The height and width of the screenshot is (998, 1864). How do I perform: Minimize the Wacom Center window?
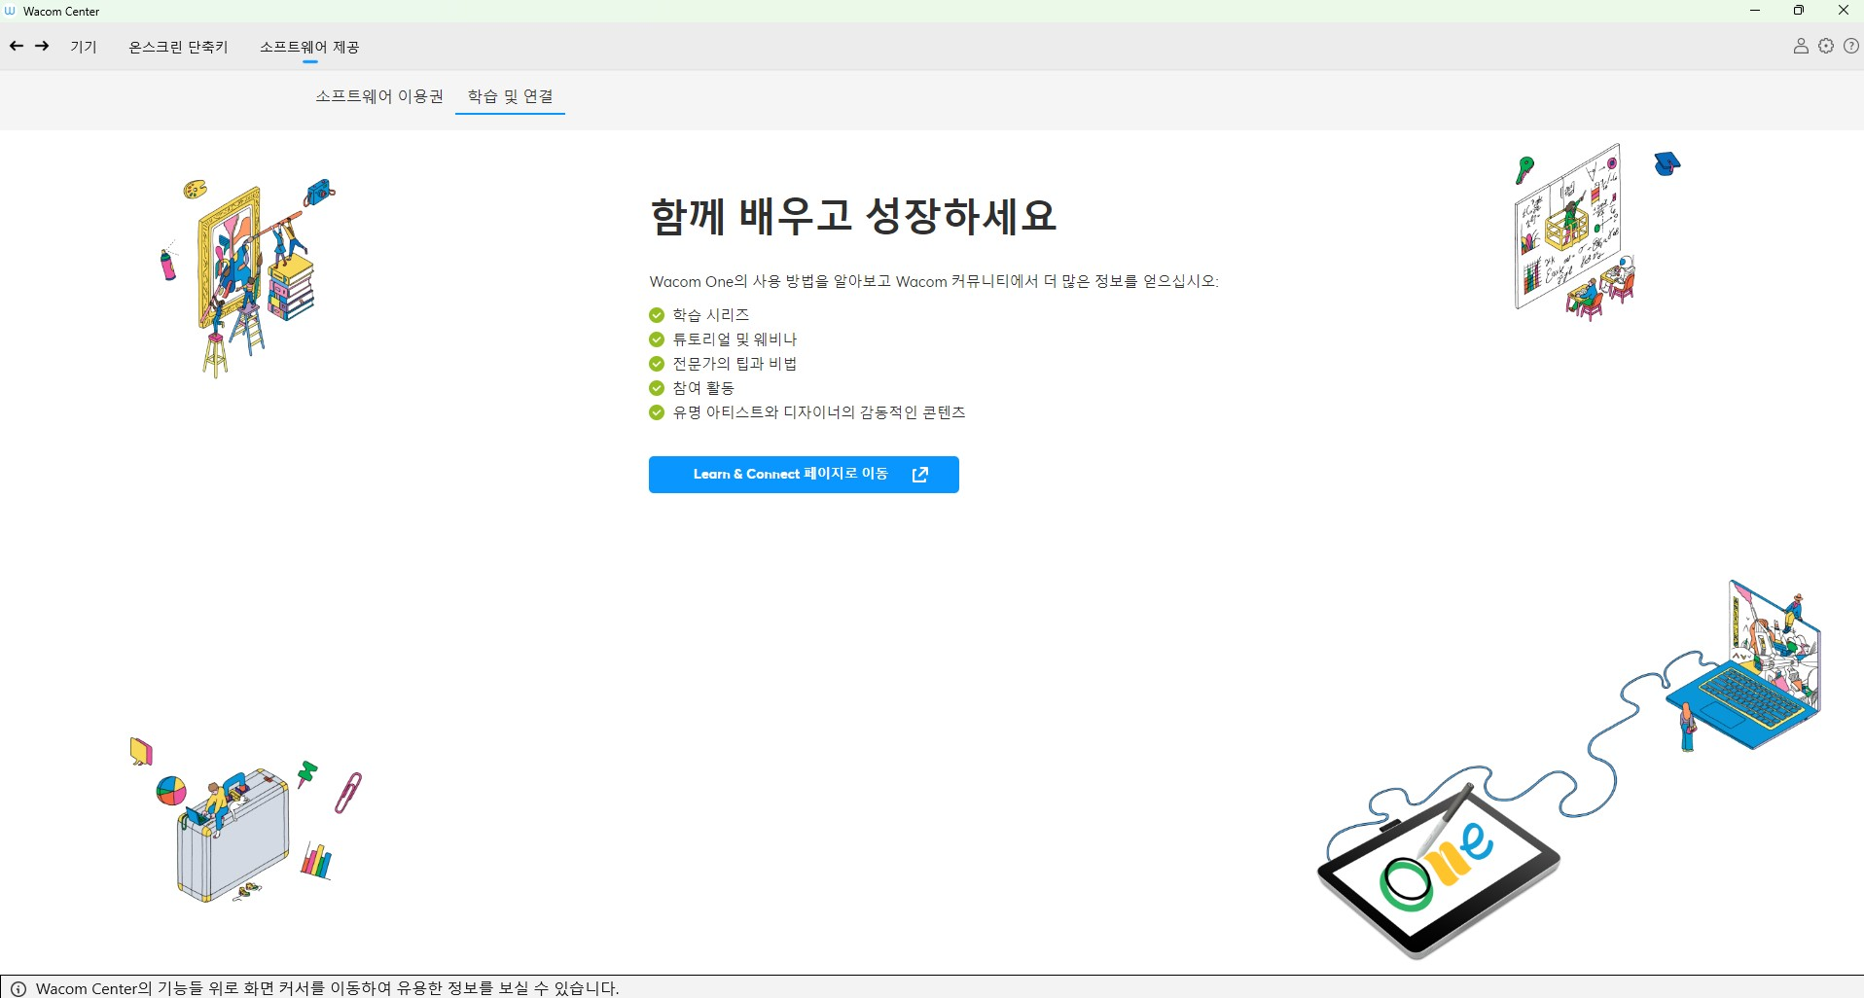point(1755,11)
